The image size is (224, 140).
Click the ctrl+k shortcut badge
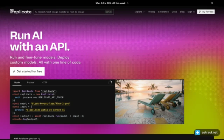pos(108,12)
